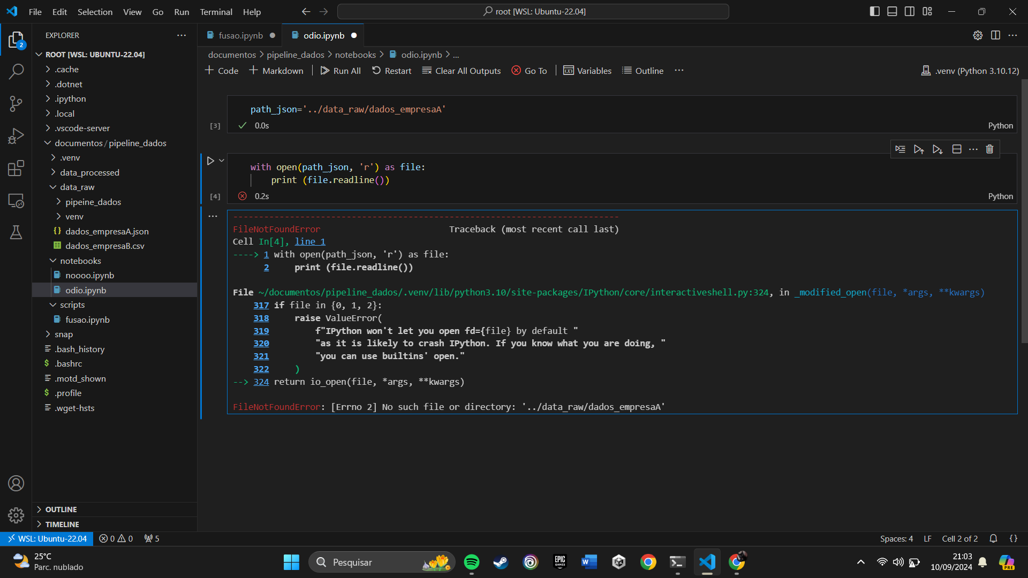Split the editor right
The width and height of the screenshot is (1028, 578).
995,35
